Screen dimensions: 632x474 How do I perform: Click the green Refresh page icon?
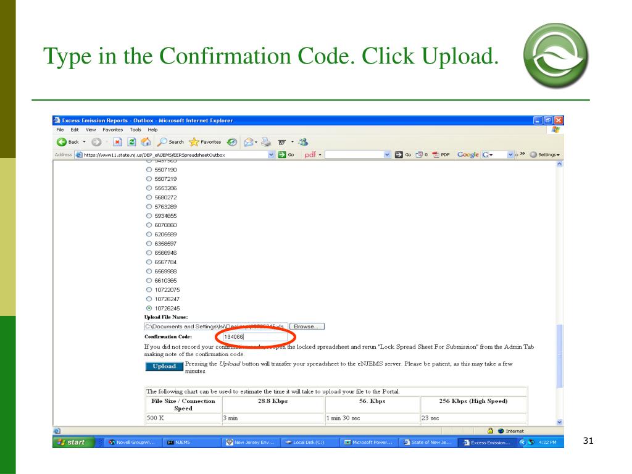pyautogui.click(x=132, y=142)
